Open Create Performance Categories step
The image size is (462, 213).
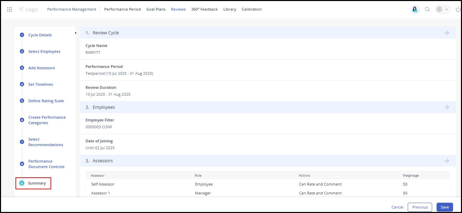click(x=47, y=120)
